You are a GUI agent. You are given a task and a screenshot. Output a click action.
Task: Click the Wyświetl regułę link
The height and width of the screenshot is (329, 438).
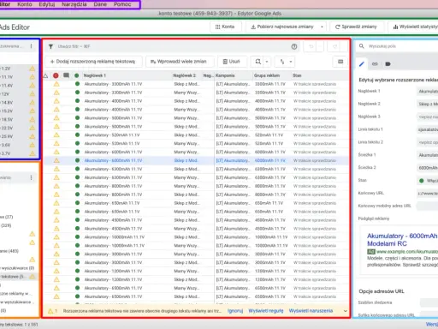click(x=266, y=311)
